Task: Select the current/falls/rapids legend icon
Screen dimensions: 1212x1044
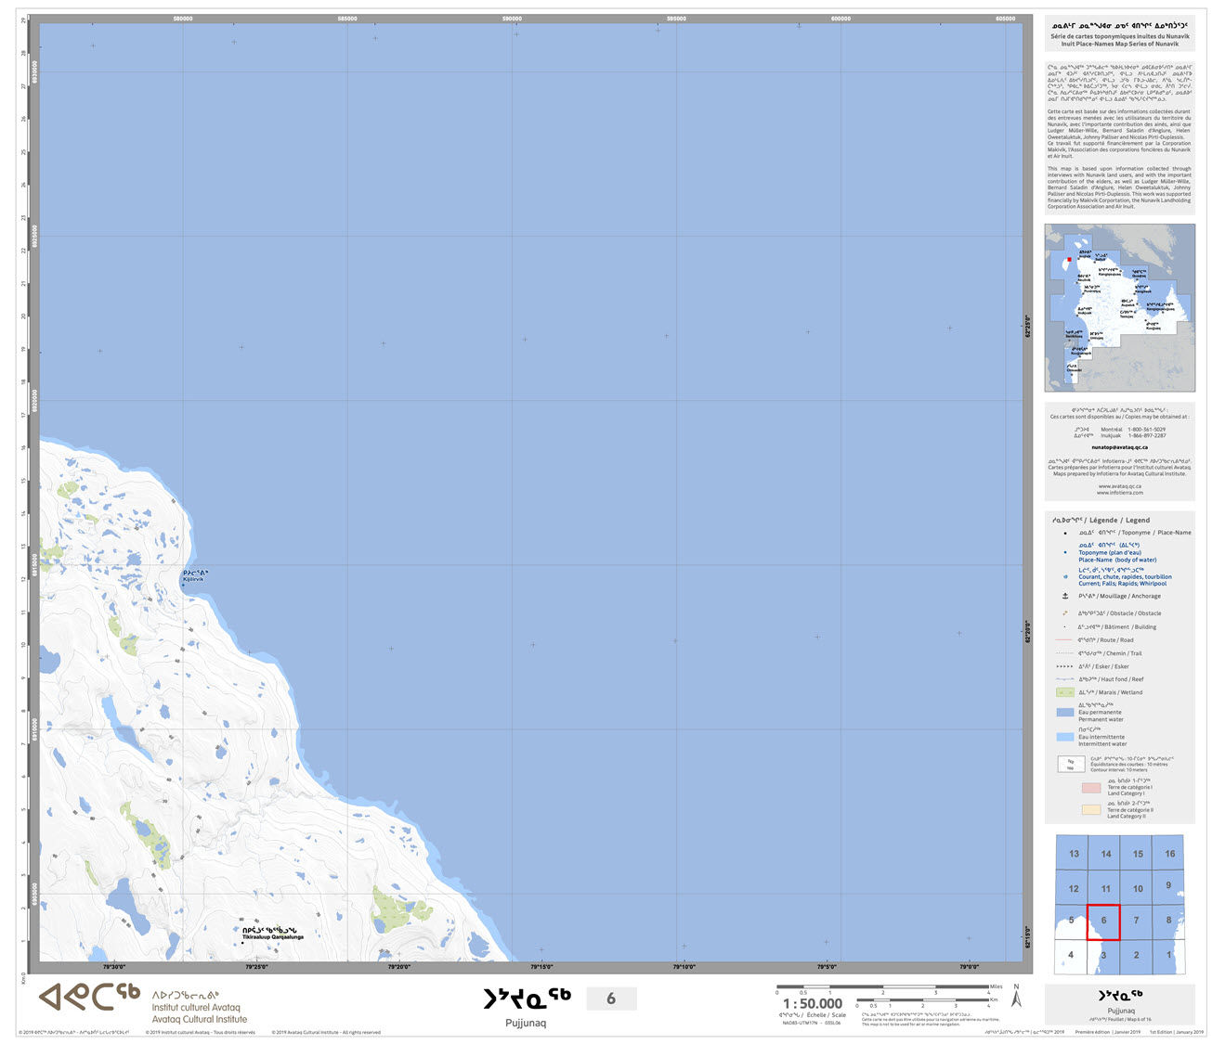Action: (x=1063, y=577)
